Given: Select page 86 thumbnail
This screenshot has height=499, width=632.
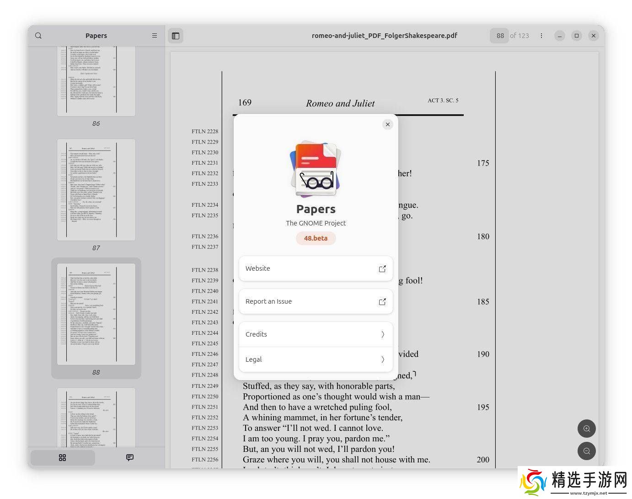Looking at the screenshot, I should point(96,80).
